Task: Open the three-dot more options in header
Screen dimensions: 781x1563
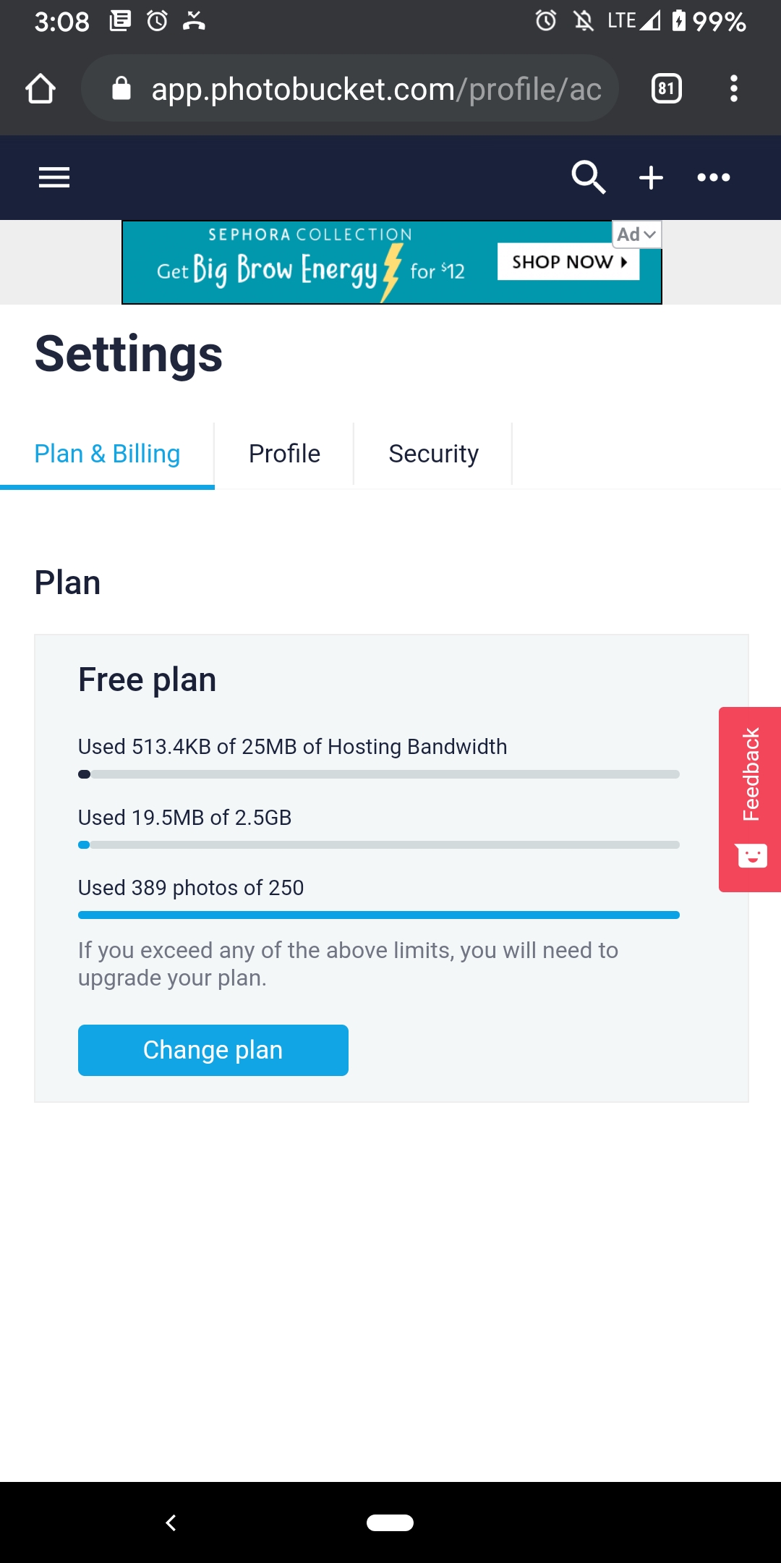Action: (713, 177)
